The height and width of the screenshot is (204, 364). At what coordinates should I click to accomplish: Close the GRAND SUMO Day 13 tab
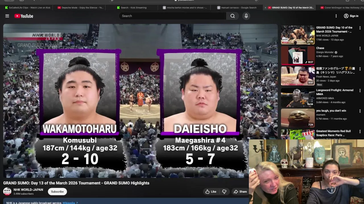265,8
